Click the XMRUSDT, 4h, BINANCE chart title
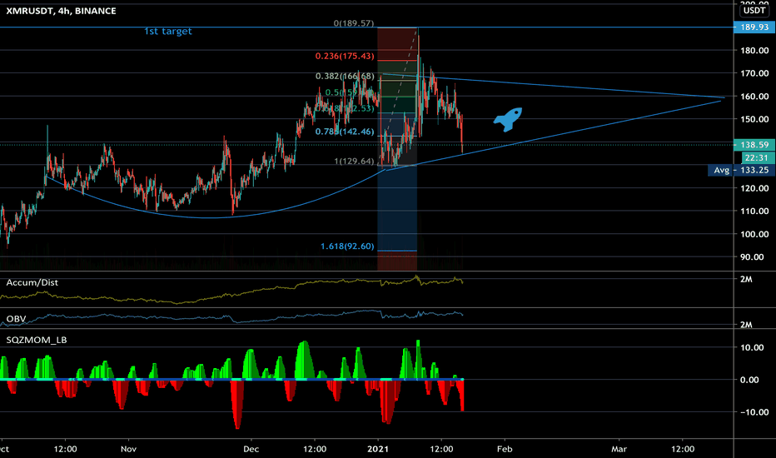Screen dimensions: 776x458 [x=62, y=11]
